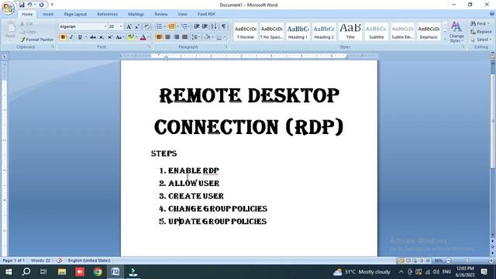Open the Change Styles menu
The width and height of the screenshot is (496, 279).
[x=456, y=32]
